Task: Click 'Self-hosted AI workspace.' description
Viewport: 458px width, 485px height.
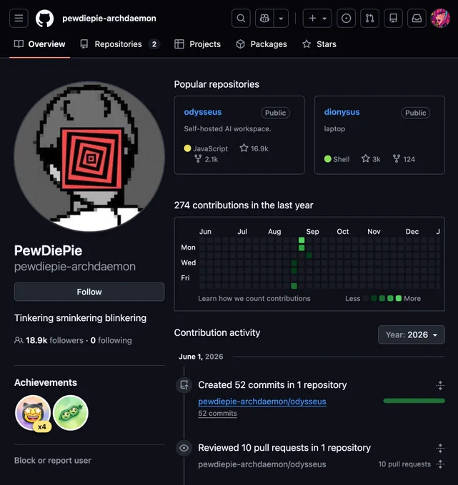Action: point(227,128)
